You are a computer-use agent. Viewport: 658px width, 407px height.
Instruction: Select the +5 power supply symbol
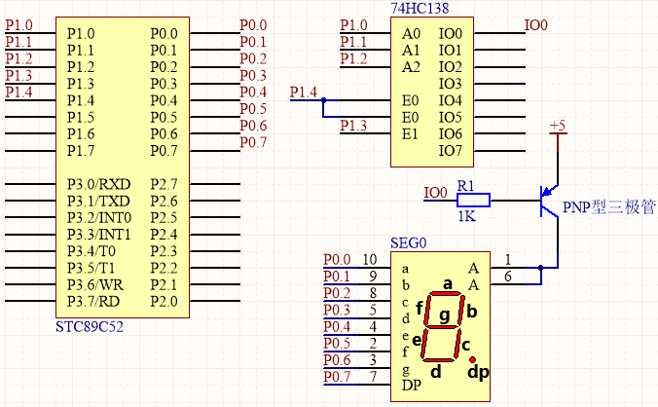pos(558,128)
